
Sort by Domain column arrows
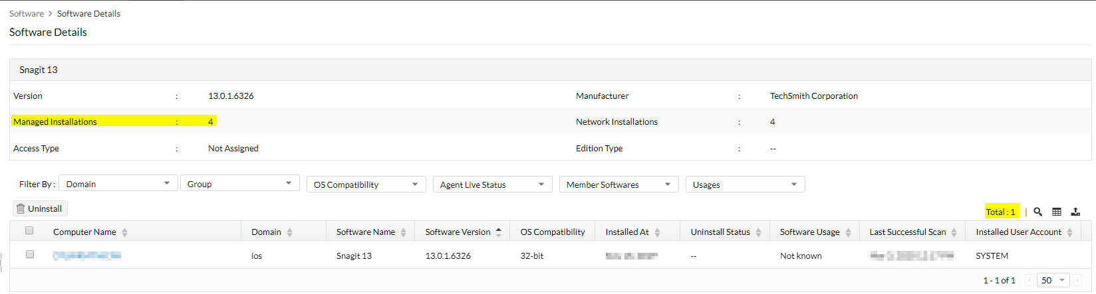[x=289, y=232]
